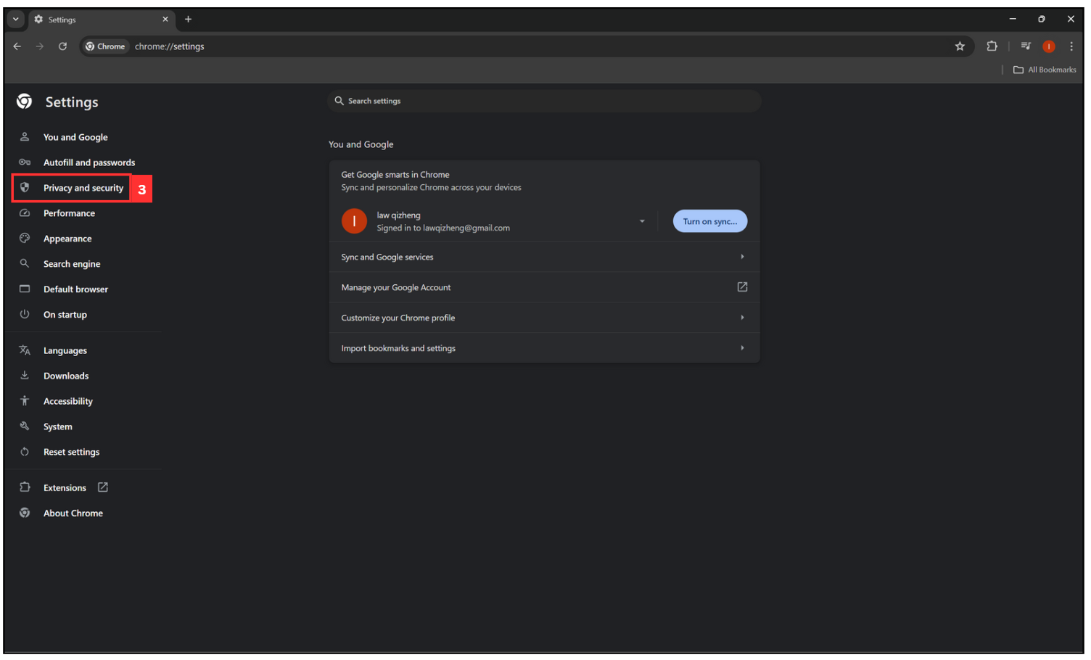Open Appearance settings
This screenshot has width=1091, height=660.
coord(67,238)
